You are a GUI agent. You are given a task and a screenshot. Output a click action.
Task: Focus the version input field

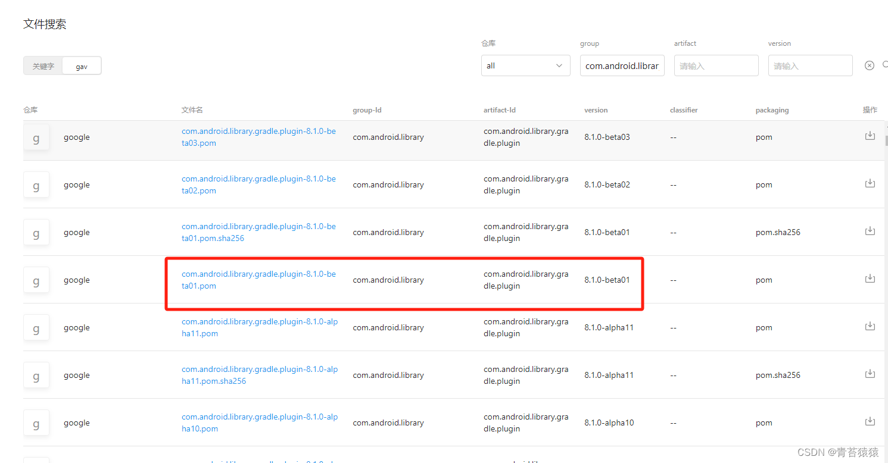tap(811, 65)
